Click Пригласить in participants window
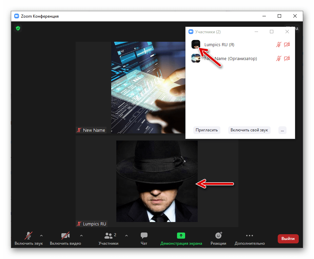Viewport: 314px width, 259px height. pos(207,130)
